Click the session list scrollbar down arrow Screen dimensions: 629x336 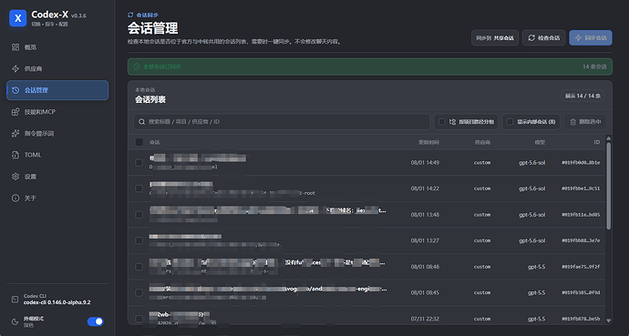click(x=609, y=321)
